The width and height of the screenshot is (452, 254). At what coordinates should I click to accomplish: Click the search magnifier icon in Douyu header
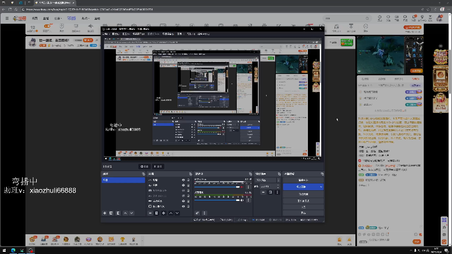(x=367, y=18)
